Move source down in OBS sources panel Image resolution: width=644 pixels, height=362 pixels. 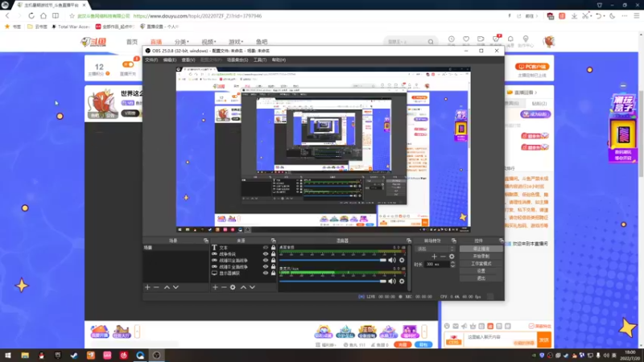pos(252,287)
